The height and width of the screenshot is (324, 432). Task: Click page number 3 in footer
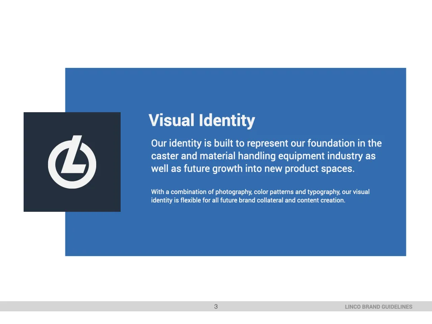point(216,306)
